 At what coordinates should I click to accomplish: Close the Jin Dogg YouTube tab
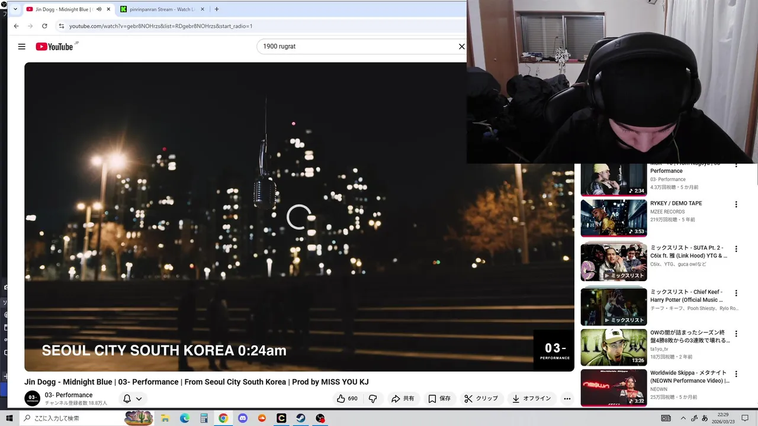click(108, 9)
